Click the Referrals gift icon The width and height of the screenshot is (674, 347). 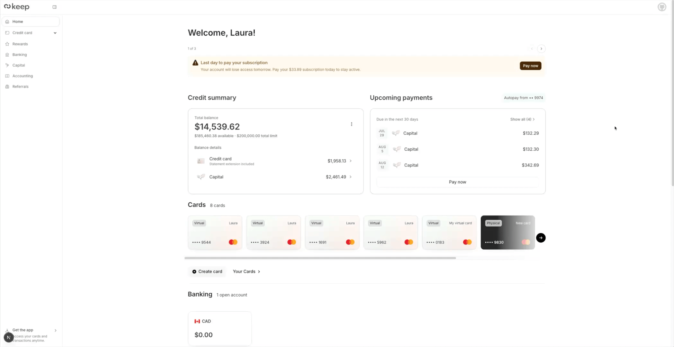(7, 86)
